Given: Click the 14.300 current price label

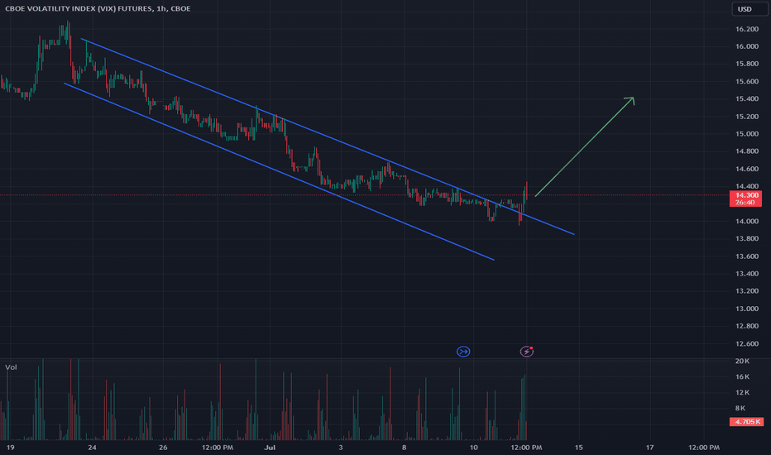Looking at the screenshot, I should [745, 199].
